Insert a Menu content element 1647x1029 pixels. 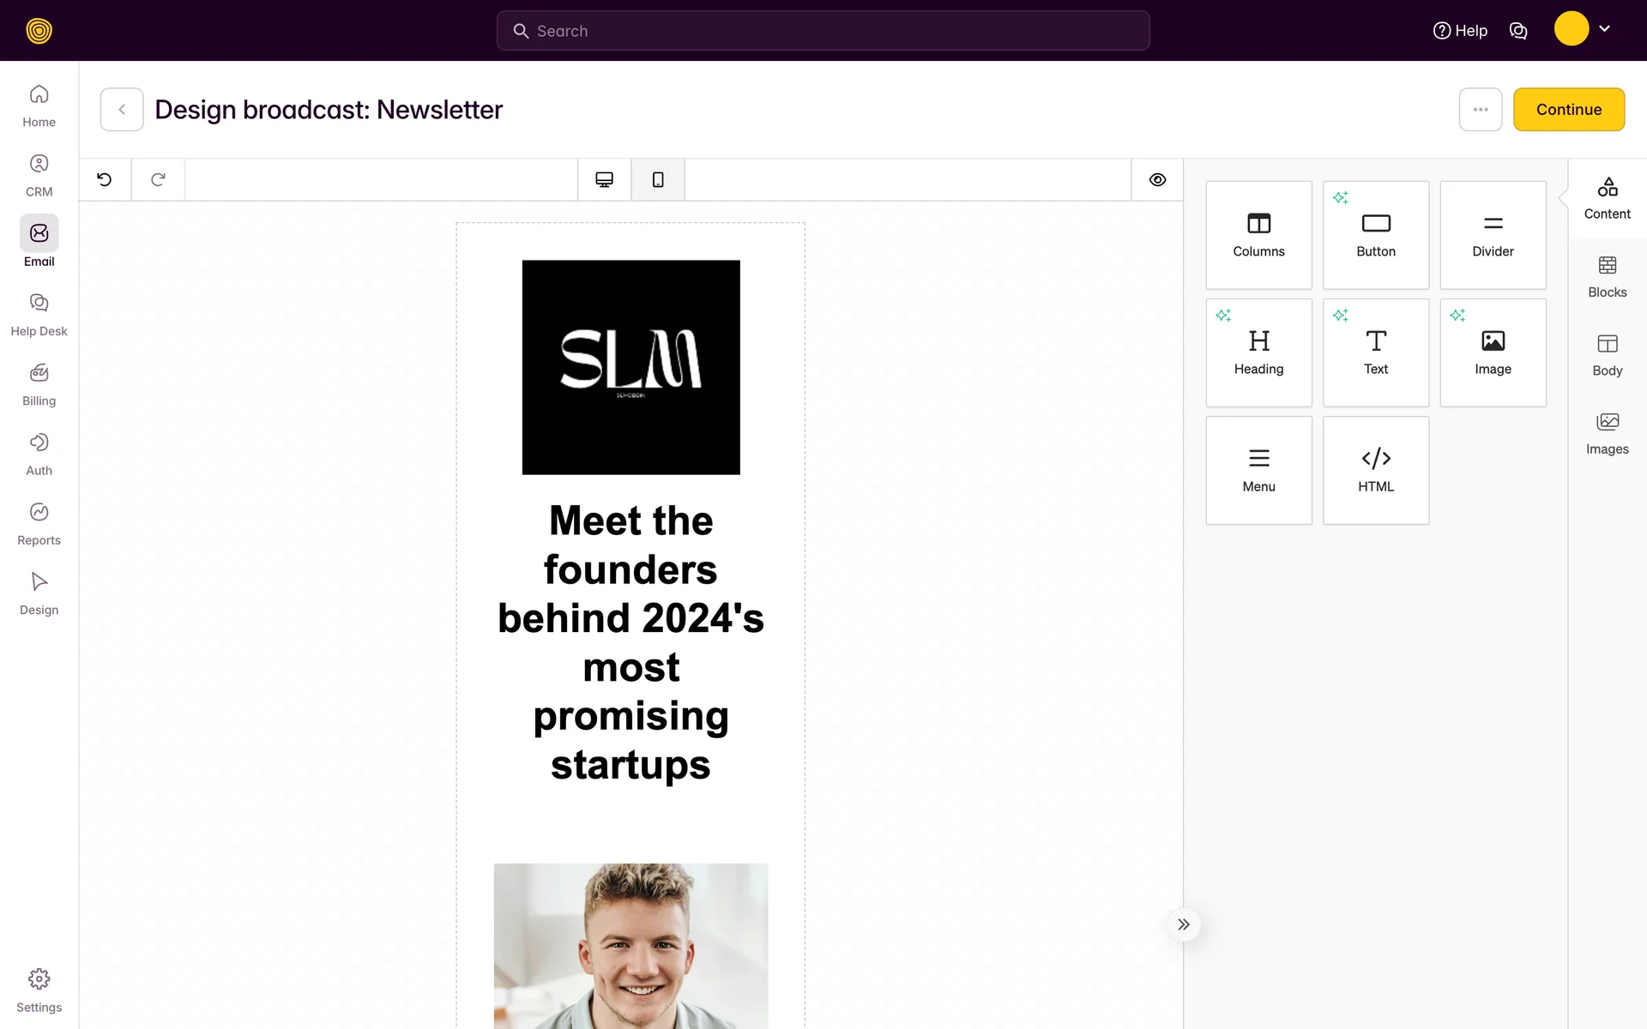pyautogui.click(x=1258, y=470)
